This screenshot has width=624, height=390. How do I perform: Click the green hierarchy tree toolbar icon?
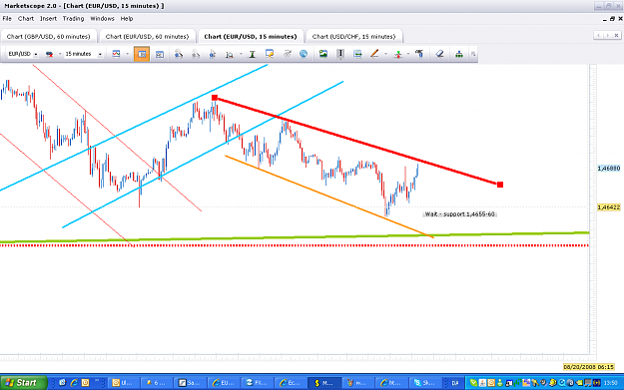tap(459, 54)
